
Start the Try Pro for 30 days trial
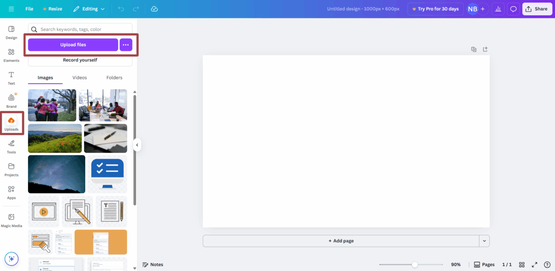435,9
